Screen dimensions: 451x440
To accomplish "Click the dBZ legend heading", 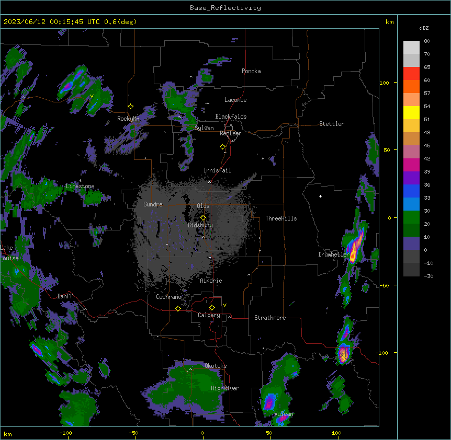I will point(424,28).
